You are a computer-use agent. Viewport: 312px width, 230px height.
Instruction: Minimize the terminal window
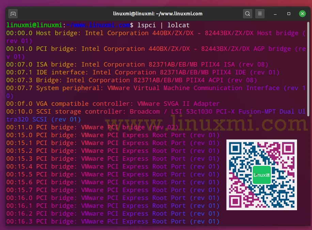[275, 14]
